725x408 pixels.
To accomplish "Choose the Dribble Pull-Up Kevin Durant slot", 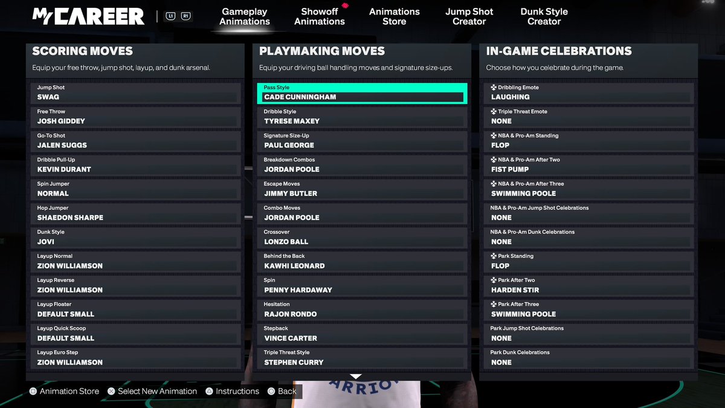I will (135, 166).
